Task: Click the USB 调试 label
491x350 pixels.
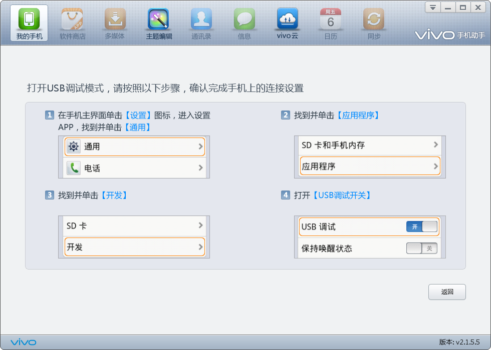Action: (319, 226)
